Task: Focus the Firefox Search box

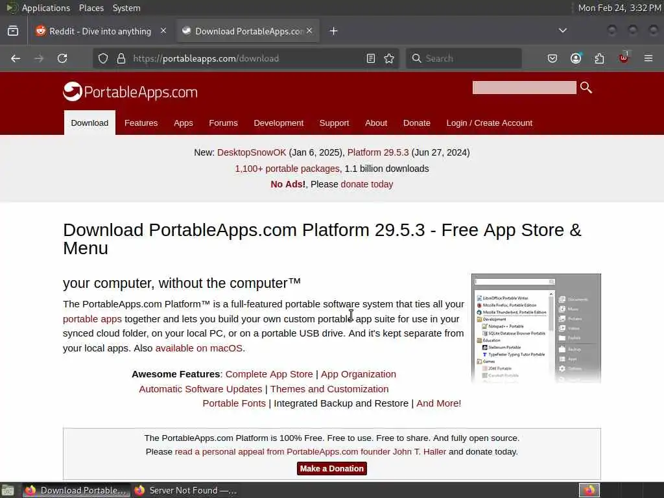Action: point(464,58)
